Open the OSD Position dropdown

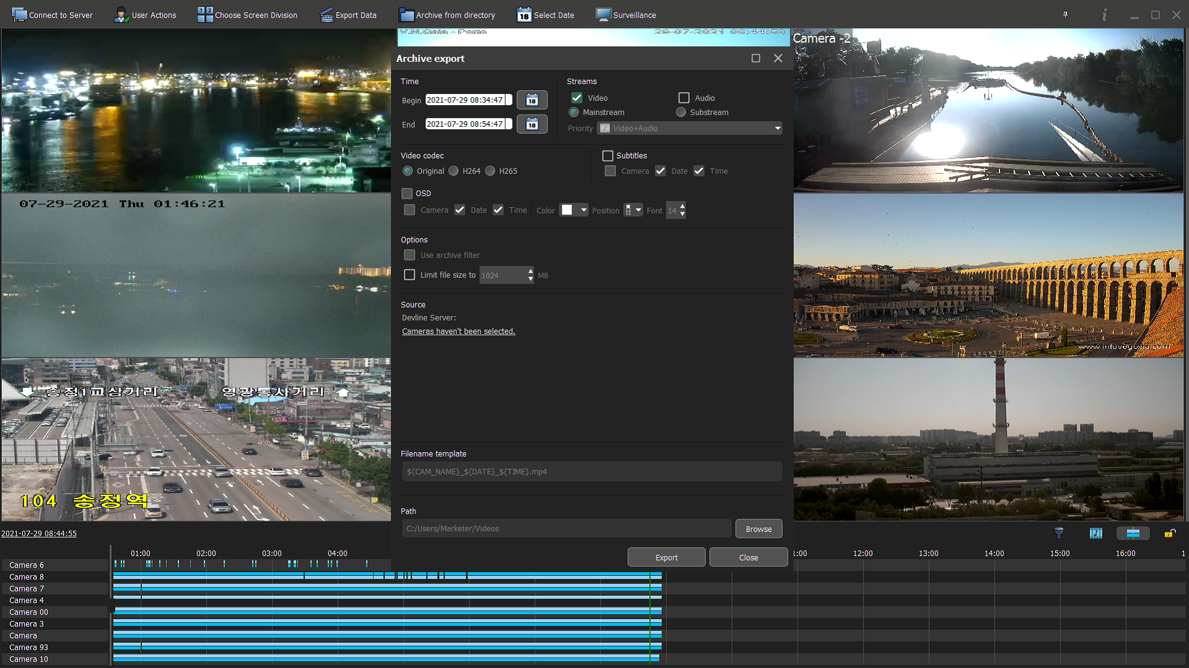[633, 210]
